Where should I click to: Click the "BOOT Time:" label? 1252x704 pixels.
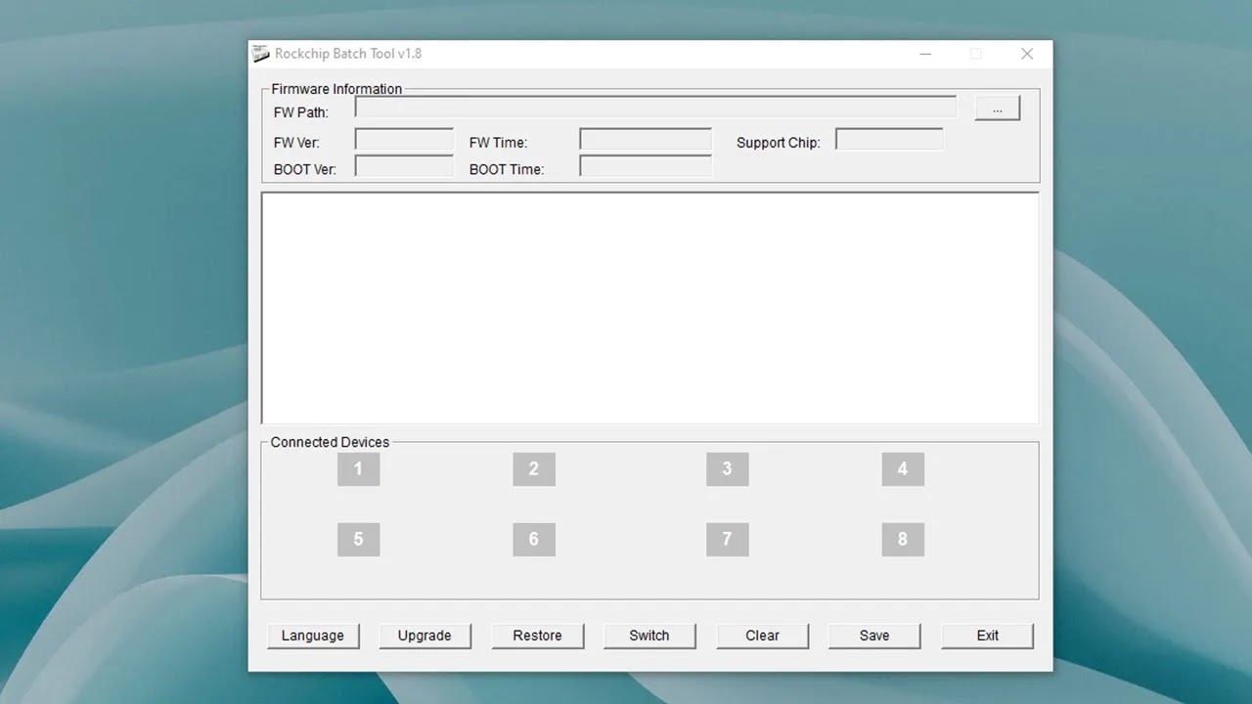pos(507,169)
